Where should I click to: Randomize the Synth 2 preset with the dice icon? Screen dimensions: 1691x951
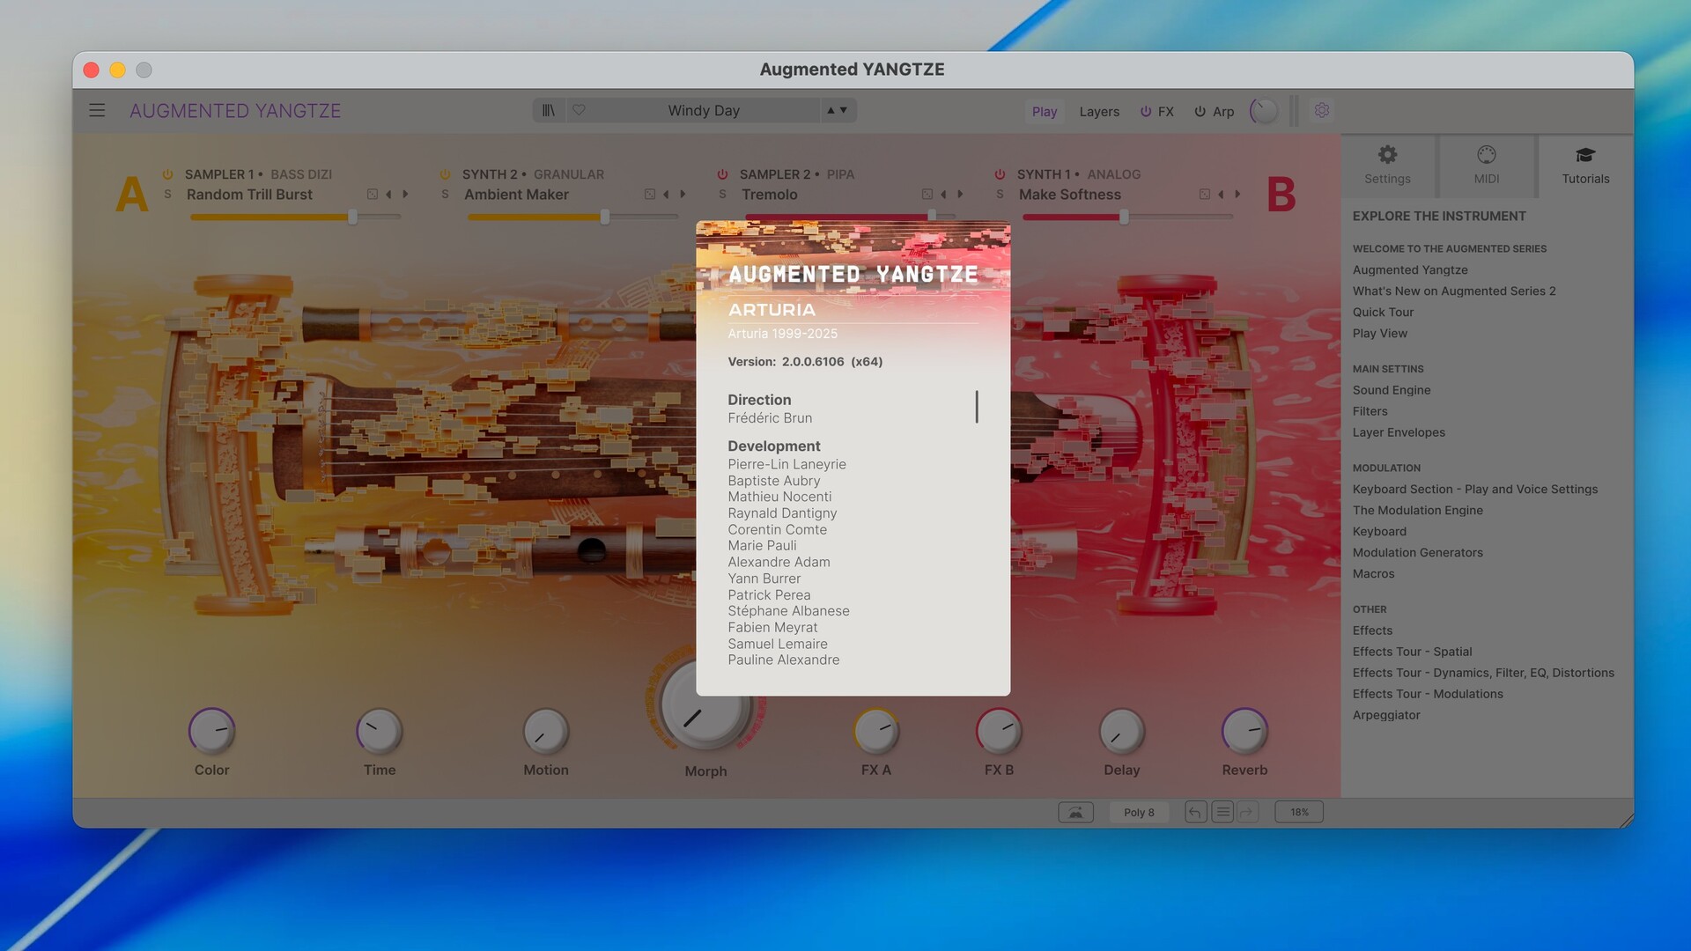click(x=650, y=194)
